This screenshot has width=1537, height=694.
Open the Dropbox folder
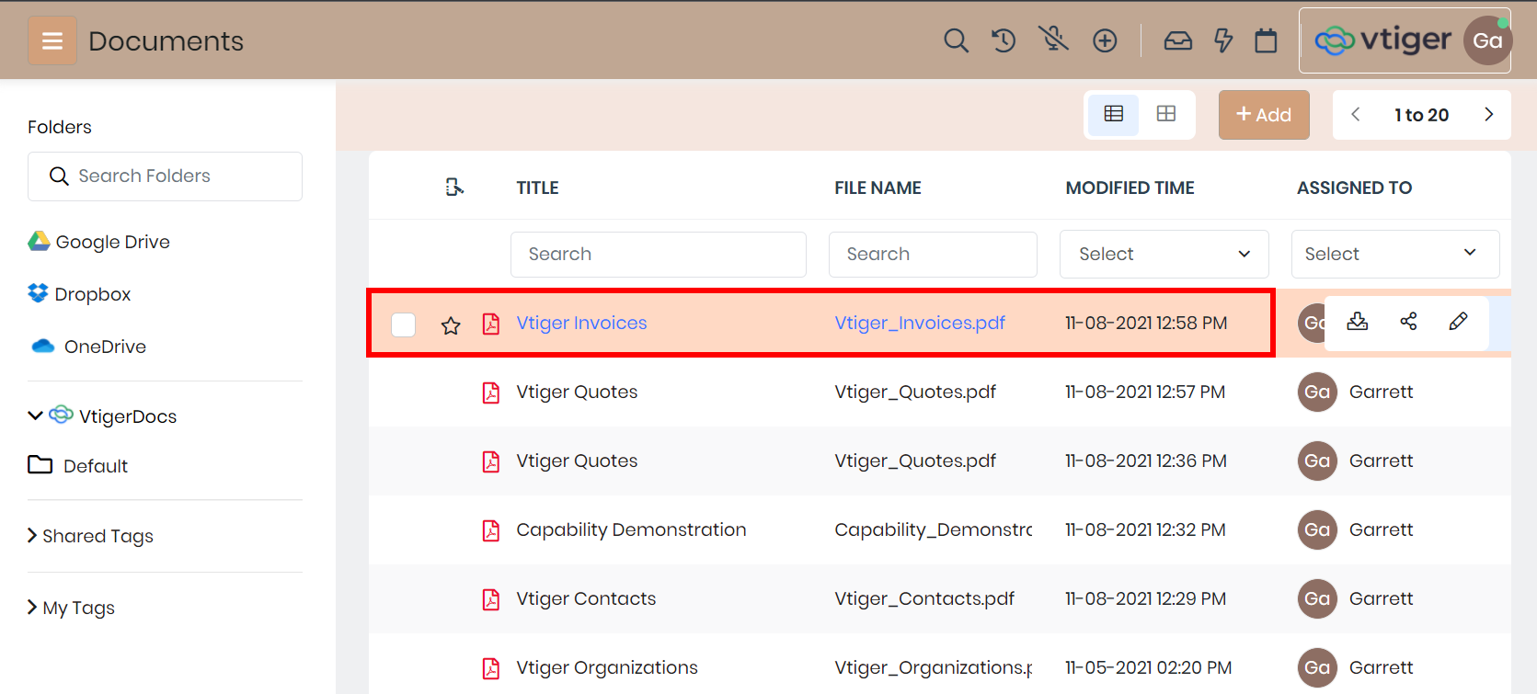[79, 294]
